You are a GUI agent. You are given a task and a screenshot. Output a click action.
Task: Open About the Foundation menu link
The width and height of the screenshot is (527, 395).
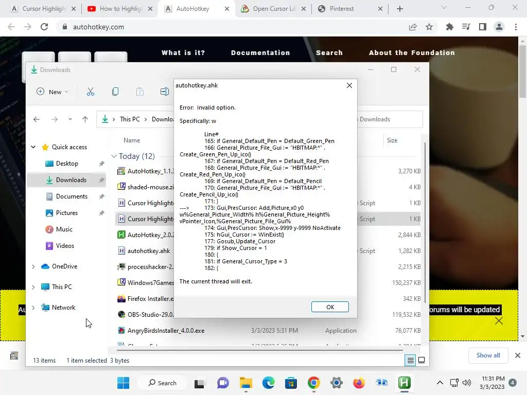pos(412,53)
